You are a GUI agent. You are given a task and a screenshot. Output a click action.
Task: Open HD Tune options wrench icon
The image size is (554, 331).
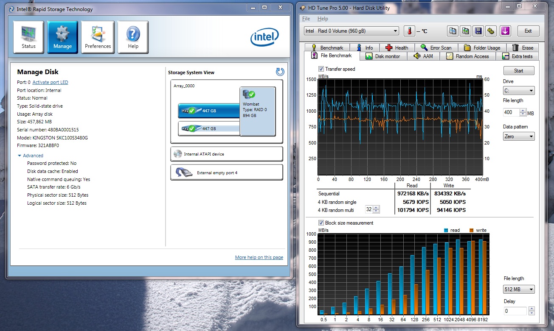(491, 31)
